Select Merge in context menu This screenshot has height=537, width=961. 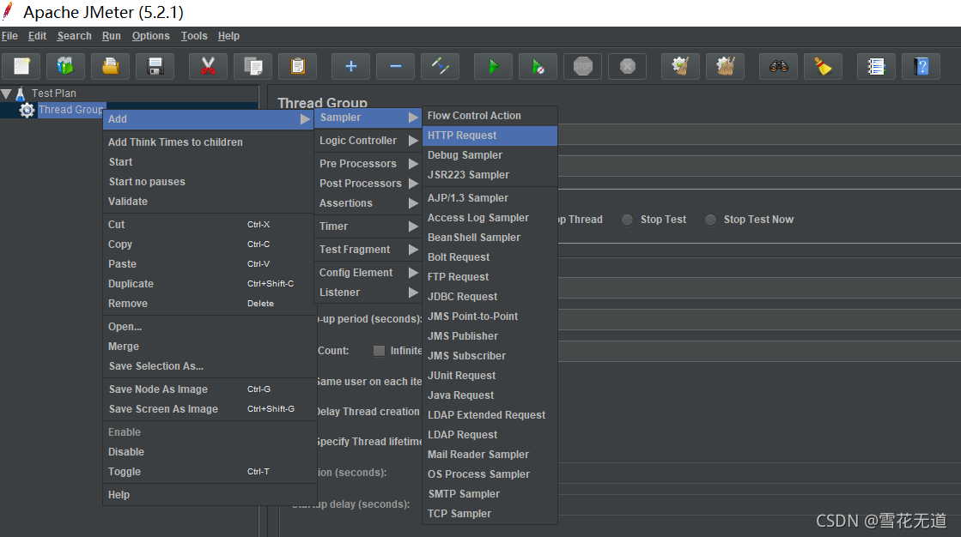click(209, 347)
